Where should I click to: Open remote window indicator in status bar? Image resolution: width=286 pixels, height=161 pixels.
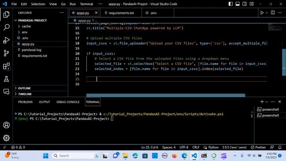[4, 147]
